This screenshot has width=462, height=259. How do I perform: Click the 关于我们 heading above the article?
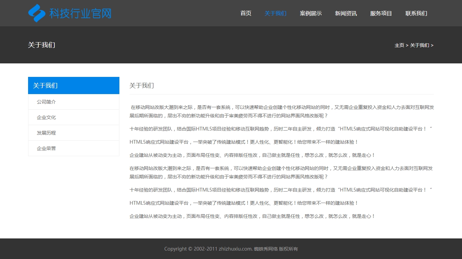tap(142, 86)
